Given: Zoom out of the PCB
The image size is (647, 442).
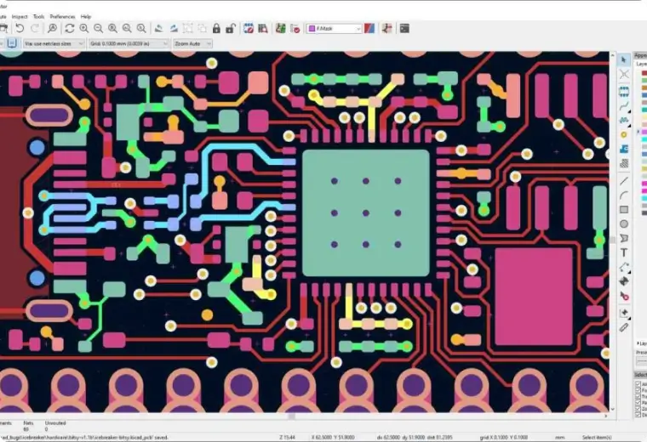Looking at the screenshot, I should point(98,28).
